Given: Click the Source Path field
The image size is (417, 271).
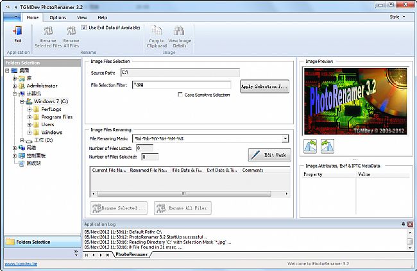Looking at the screenshot, I should point(180,72).
